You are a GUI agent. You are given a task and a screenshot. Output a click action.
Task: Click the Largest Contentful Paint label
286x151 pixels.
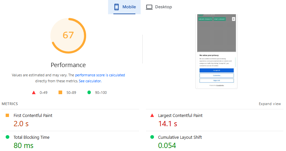180,115
